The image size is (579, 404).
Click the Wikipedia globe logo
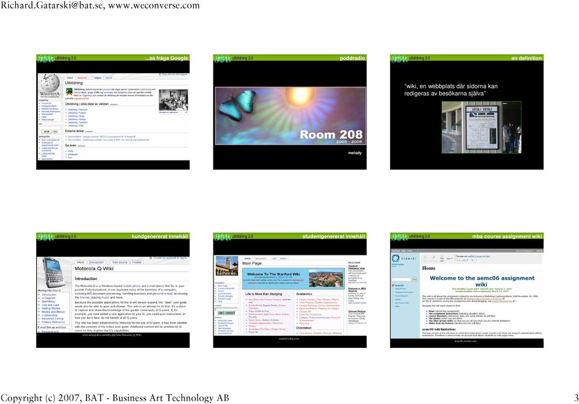(50, 83)
